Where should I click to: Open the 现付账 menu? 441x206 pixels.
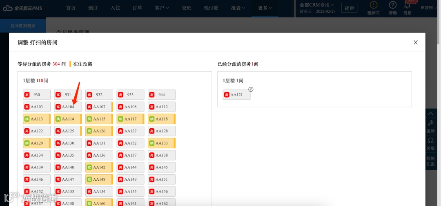tap(211, 8)
